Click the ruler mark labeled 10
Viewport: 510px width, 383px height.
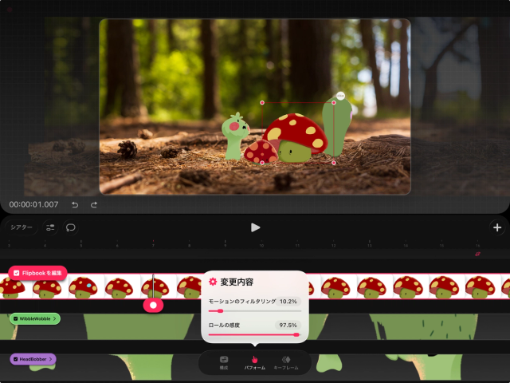[261, 246]
